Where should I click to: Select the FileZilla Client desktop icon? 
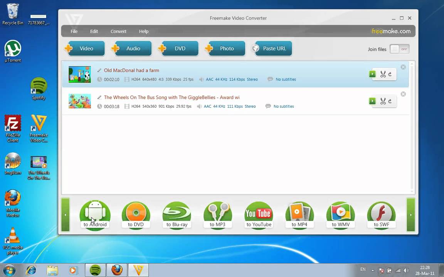click(13, 128)
